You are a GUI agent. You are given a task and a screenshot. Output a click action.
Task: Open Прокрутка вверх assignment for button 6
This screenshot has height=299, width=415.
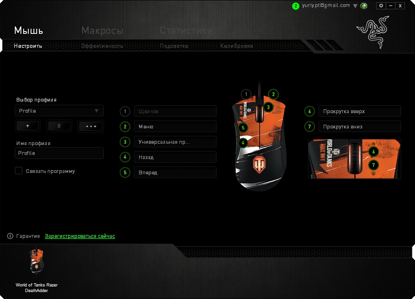click(360, 111)
